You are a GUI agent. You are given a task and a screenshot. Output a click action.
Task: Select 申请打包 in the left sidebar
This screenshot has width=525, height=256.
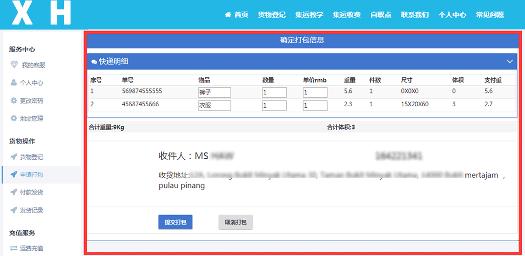point(31,174)
